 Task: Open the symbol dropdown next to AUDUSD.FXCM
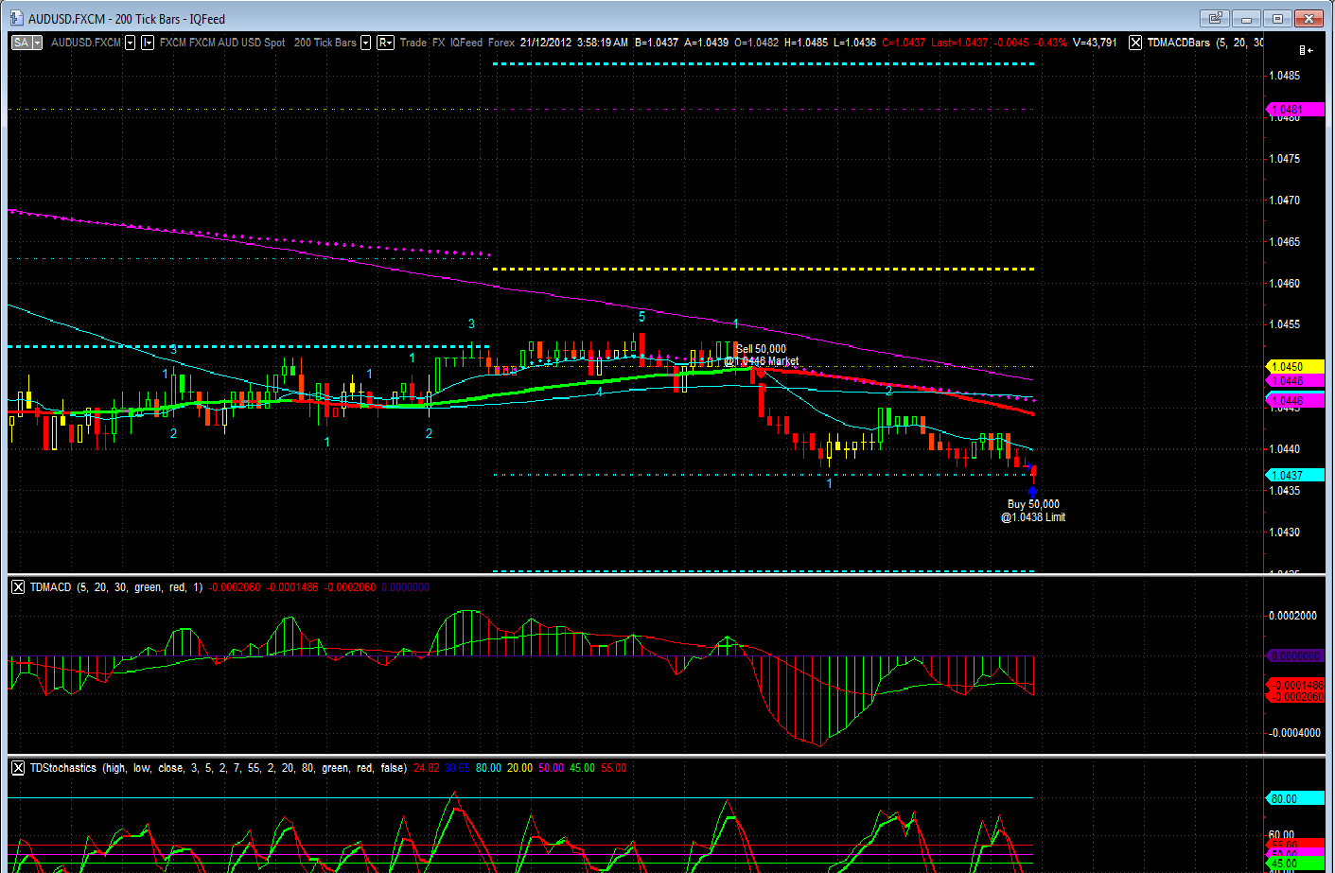131,43
